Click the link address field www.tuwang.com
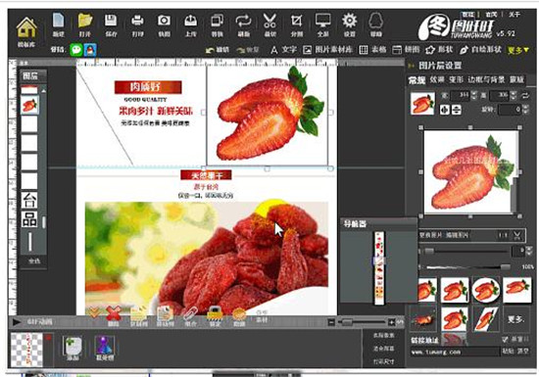The image size is (539, 377). (455, 352)
